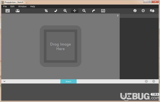Select the Sketch tab
Image resolution: width=160 pixels, height=102 pixels.
69,81
